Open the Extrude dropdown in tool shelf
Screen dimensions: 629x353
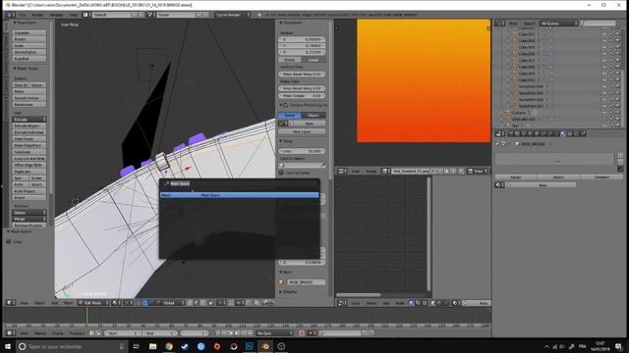point(29,120)
